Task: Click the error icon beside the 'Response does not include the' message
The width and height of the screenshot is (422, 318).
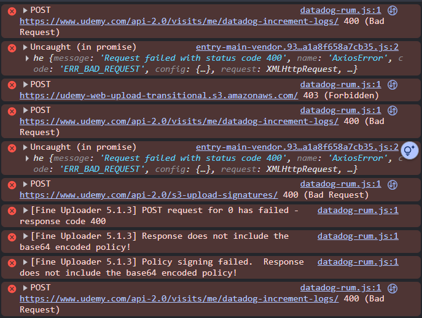Action: click(12, 237)
